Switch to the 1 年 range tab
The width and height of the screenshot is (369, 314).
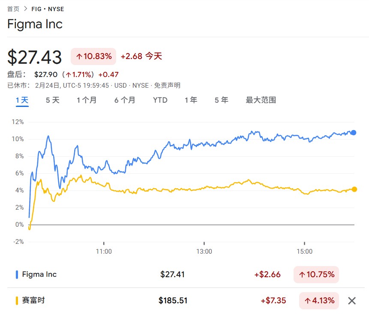tap(191, 100)
